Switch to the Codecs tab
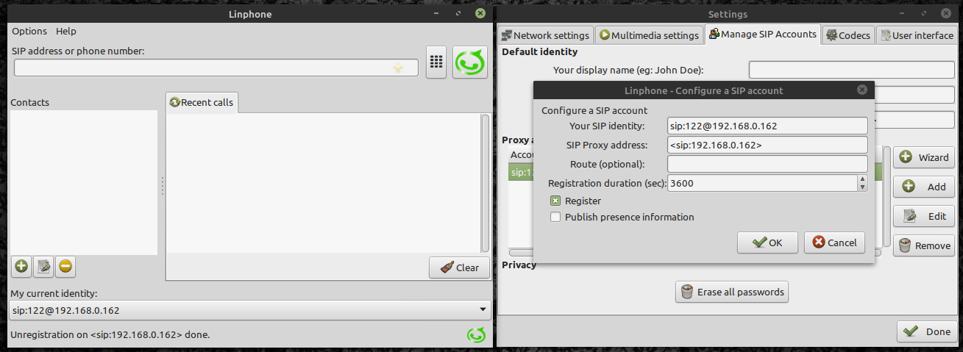This screenshot has width=963, height=352. click(848, 35)
